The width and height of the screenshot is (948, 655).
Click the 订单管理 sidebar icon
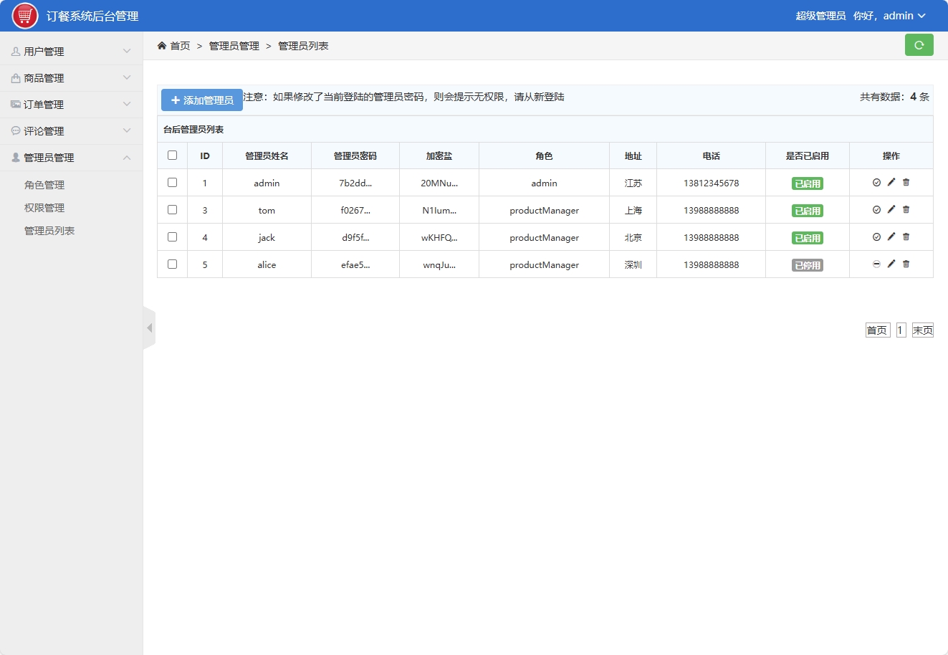[x=16, y=104]
